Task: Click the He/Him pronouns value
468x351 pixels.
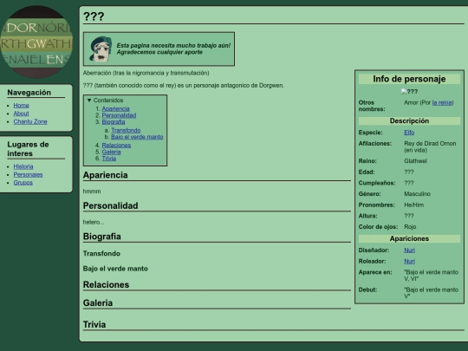Action: click(414, 205)
